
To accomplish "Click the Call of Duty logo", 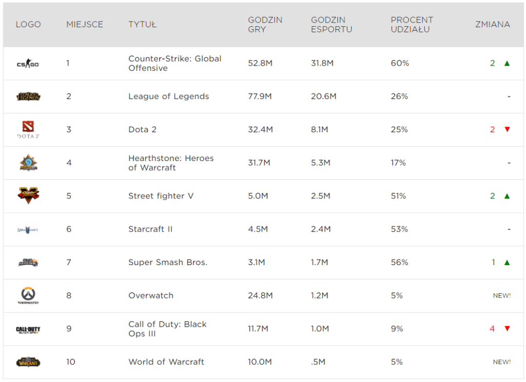I will tap(28, 329).
